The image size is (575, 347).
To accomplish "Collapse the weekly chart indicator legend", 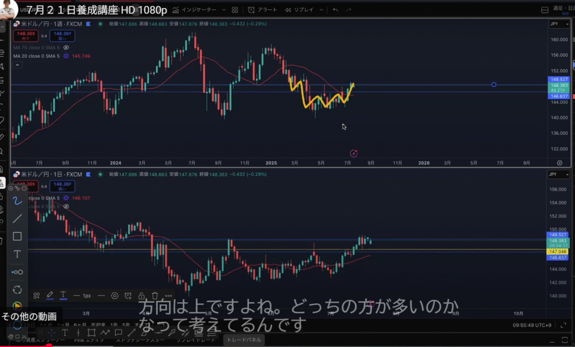I will 17,65.
